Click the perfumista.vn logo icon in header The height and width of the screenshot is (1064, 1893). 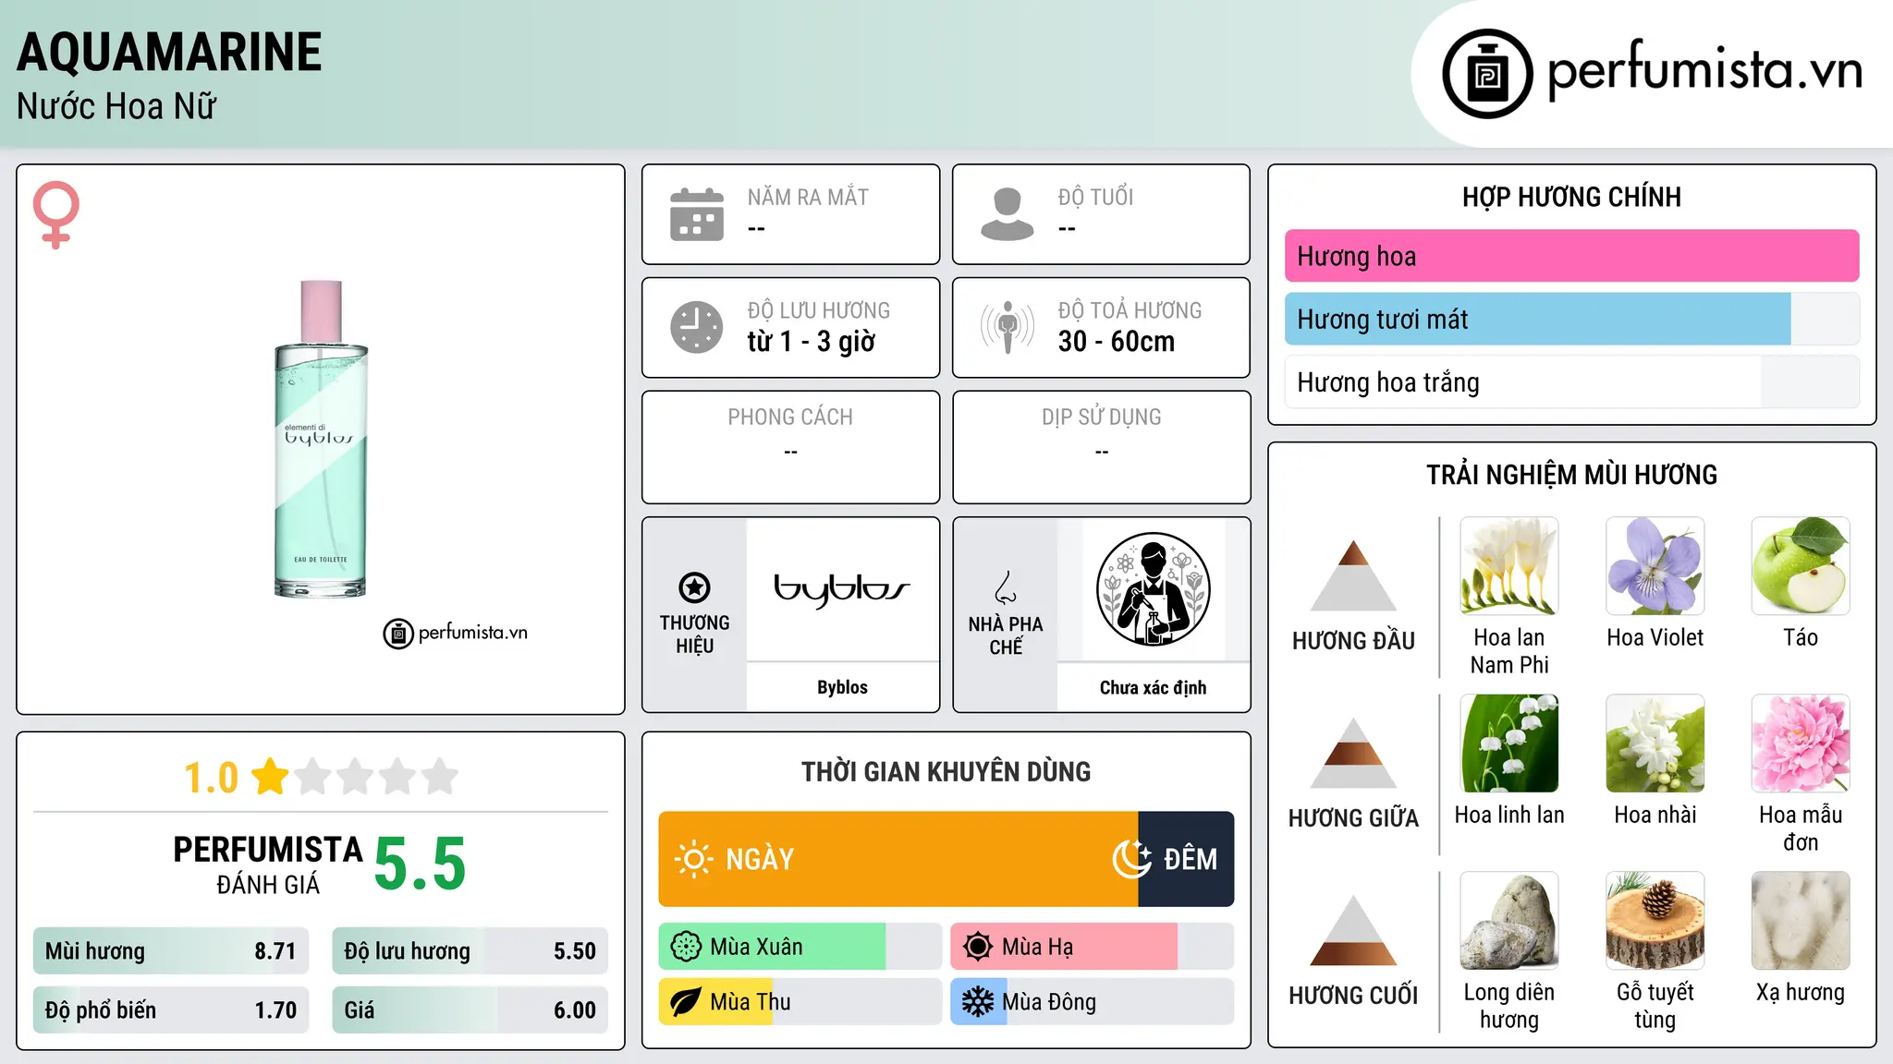tap(1487, 74)
